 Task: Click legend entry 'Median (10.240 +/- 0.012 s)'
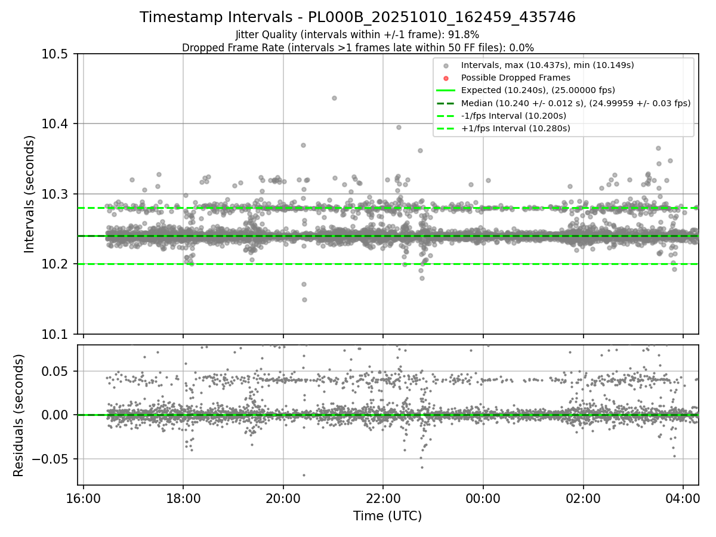[576, 103]
